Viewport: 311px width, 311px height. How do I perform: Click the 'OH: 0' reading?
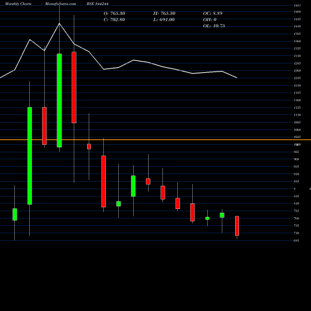point(210,20)
